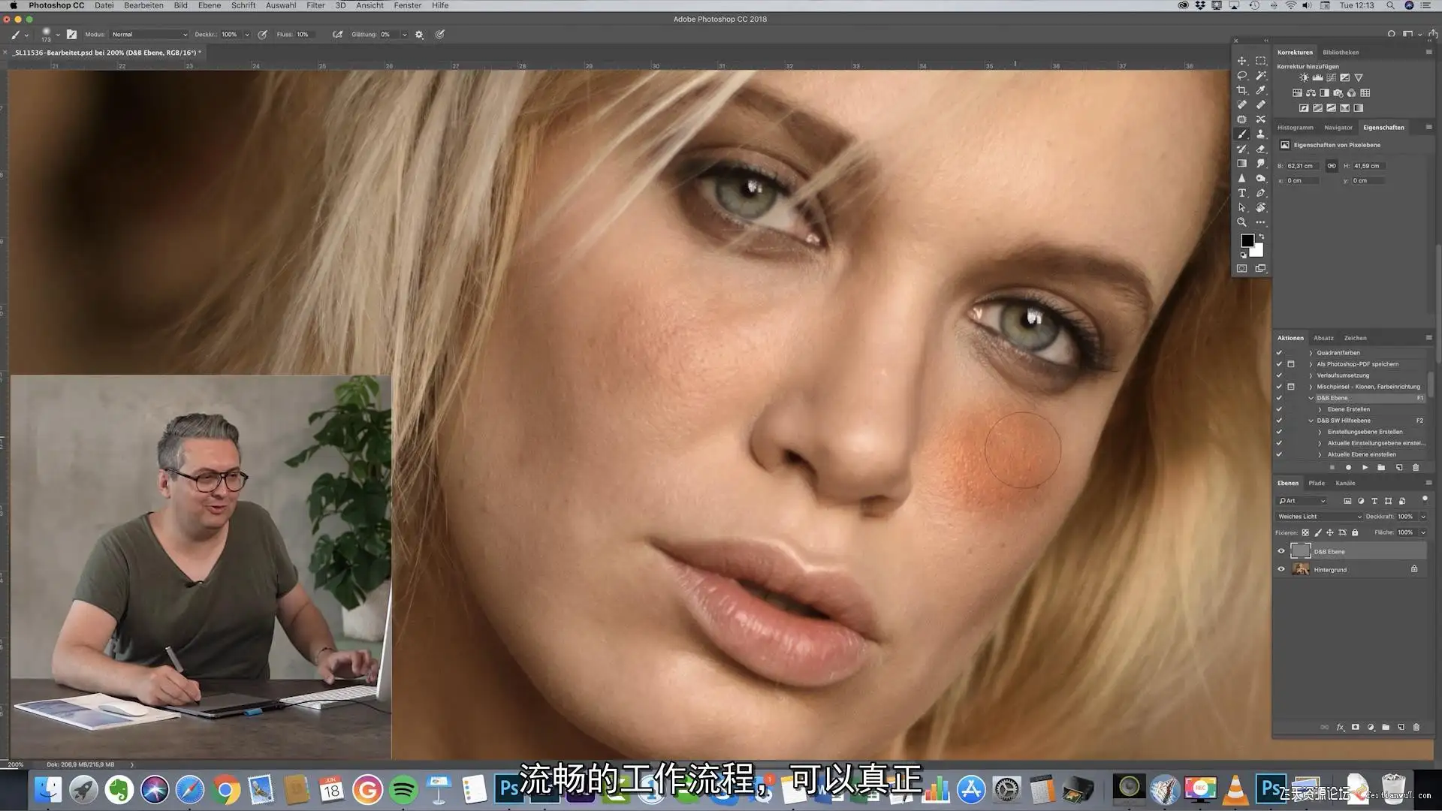1442x811 pixels.
Task: Open the Filter menu
Action: point(315,5)
